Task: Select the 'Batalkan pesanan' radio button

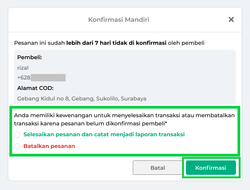Action: pyautogui.click(x=17, y=146)
